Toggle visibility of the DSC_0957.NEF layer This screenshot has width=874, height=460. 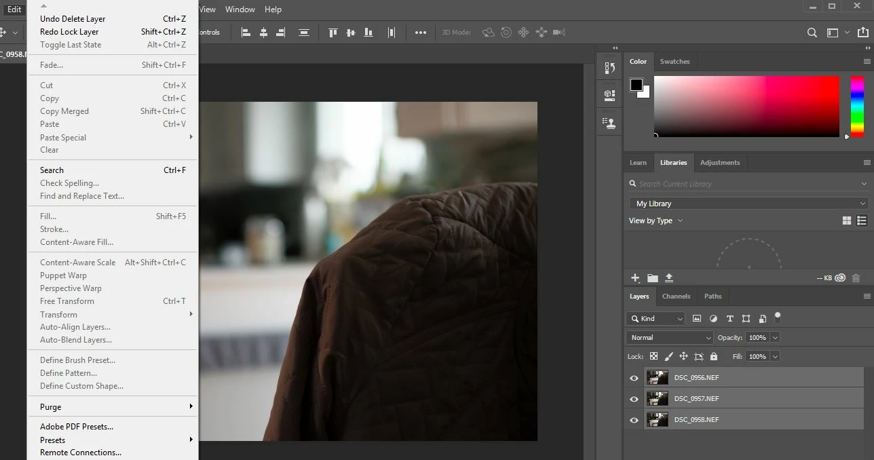pyautogui.click(x=634, y=399)
